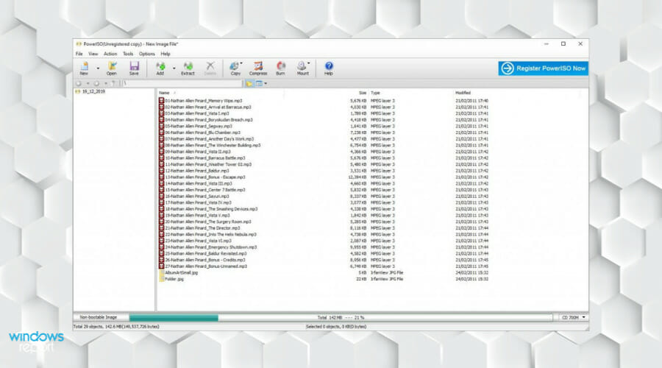Select 05-Nathan Allen Pinard_Segway.mp3

pos(199,126)
